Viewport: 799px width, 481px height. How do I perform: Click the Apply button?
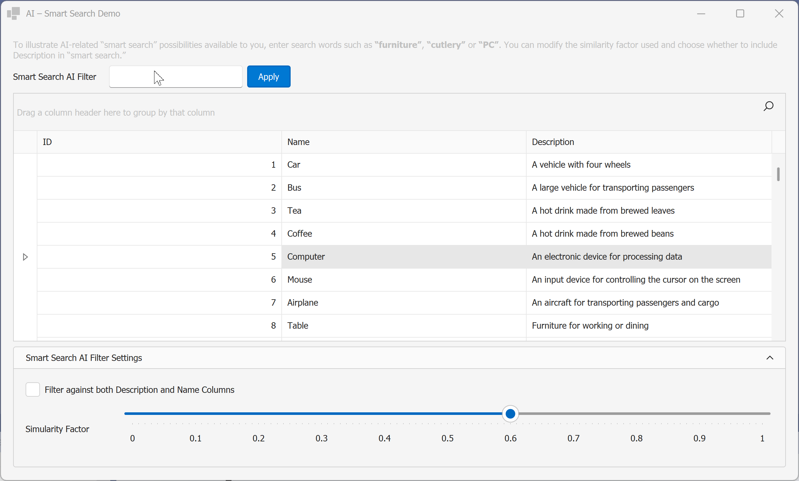269,77
